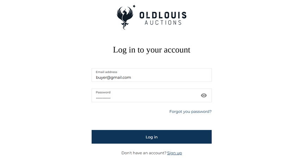Follow the Sign up link

(x=175, y=153)
